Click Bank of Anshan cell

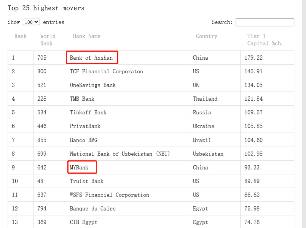point(91,58)
